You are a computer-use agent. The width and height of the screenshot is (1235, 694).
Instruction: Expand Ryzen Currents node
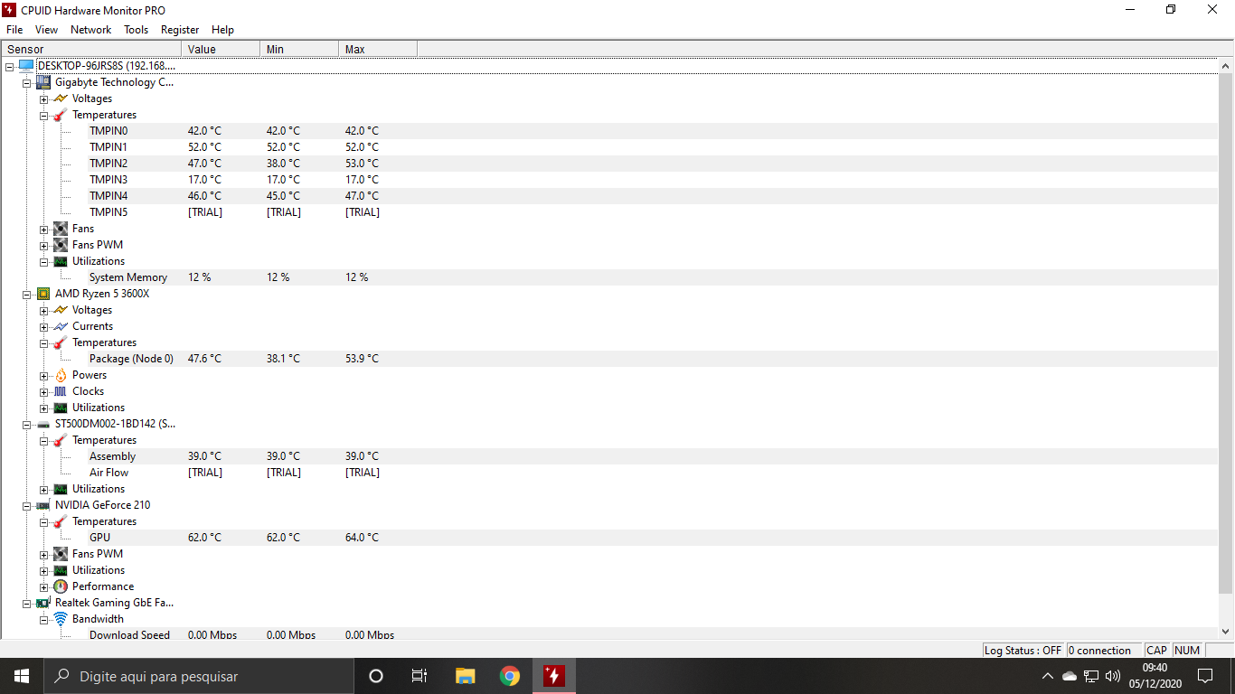pyautogui.click(x=43, y=326)
